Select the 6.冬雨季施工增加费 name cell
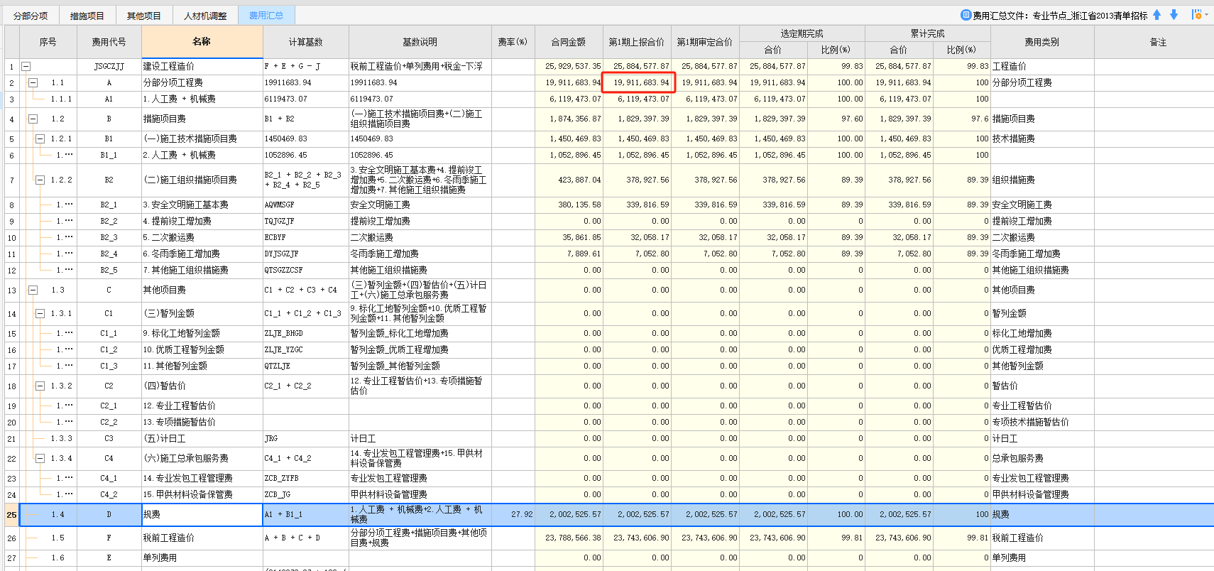The height and width of the screenshot is (571, 1214). pyautogui.click(x=202, y=254)
